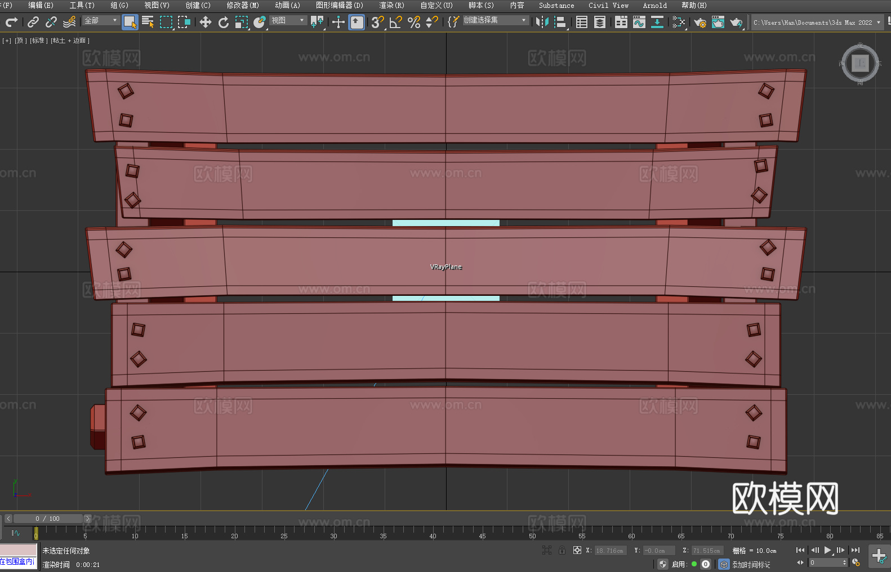Show the Ribbon toggle icon

621,22
